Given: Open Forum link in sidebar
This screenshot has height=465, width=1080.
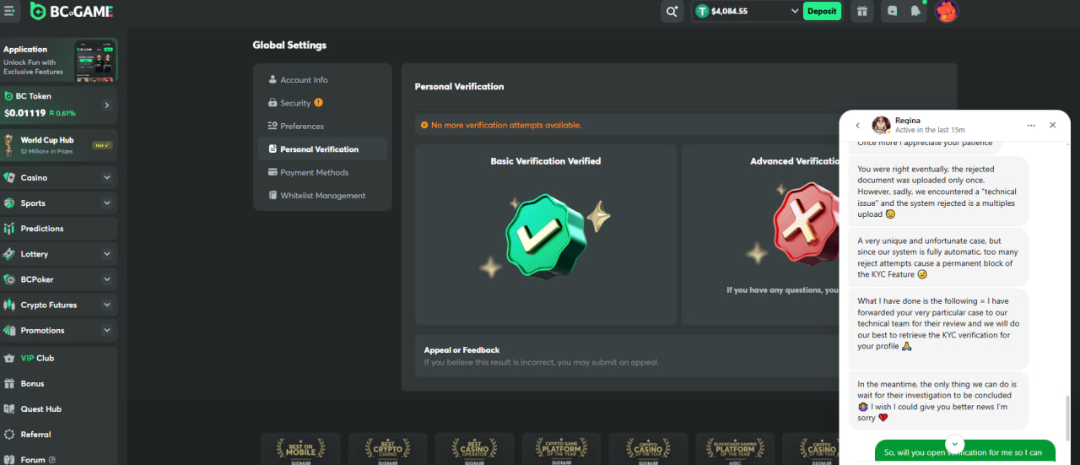Looking at the screenshot, I should (59, 459).
